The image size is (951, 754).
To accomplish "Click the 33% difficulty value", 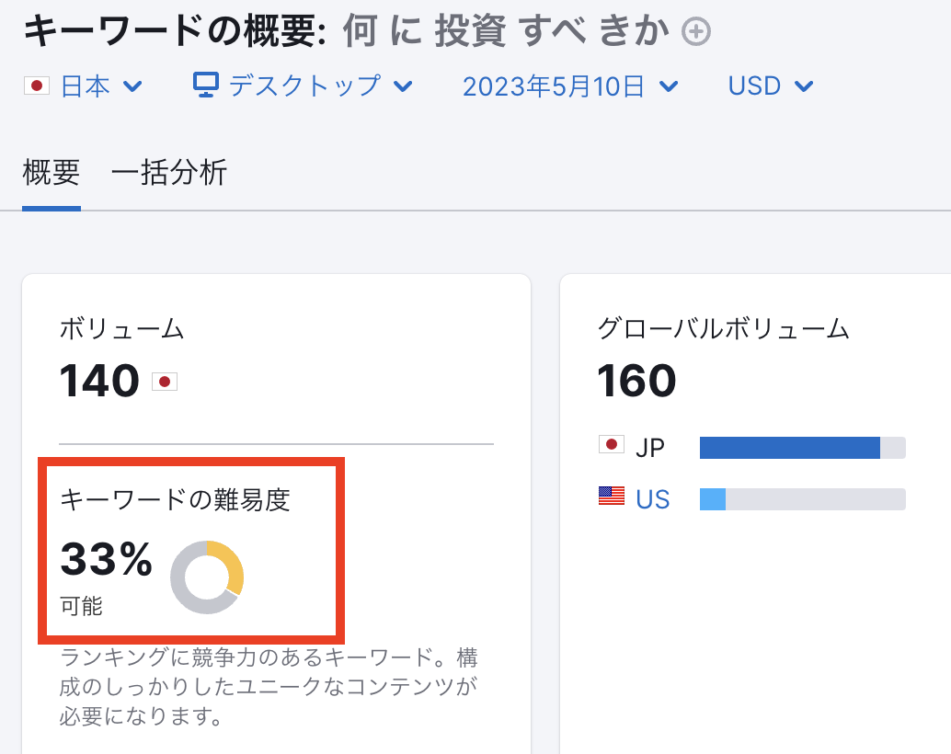I will (x=107, y=559).
